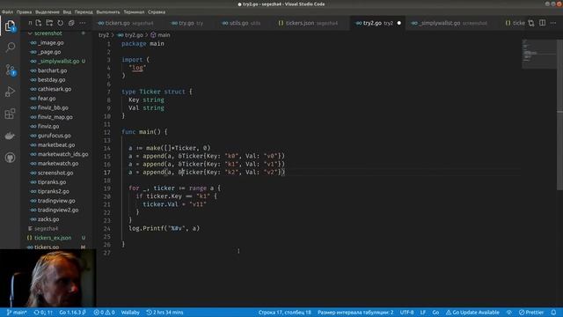This screenshot has width=563, height=317.
Task: Click the line 17 column position indicator
Action: 285,313
